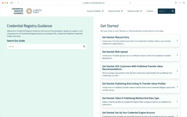Open the Safari share icon
187x117 pixels.
click(x=176, y=3)
